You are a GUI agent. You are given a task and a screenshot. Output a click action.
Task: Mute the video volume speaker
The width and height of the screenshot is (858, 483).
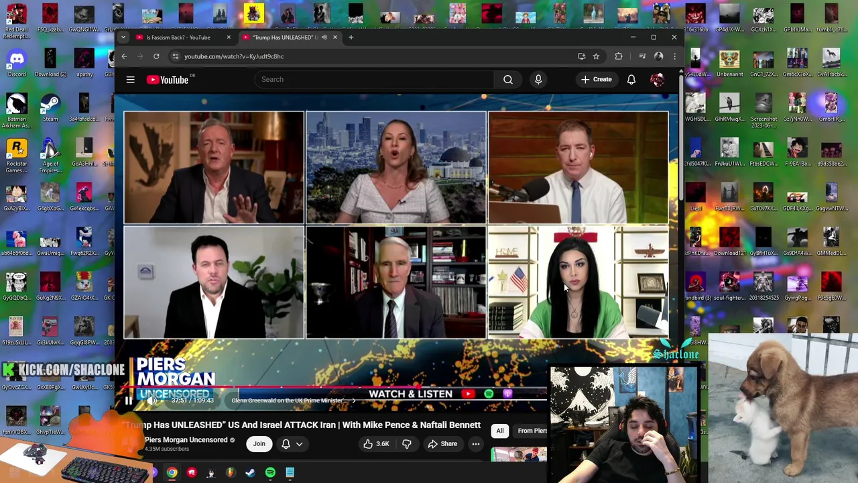point(153,400)
